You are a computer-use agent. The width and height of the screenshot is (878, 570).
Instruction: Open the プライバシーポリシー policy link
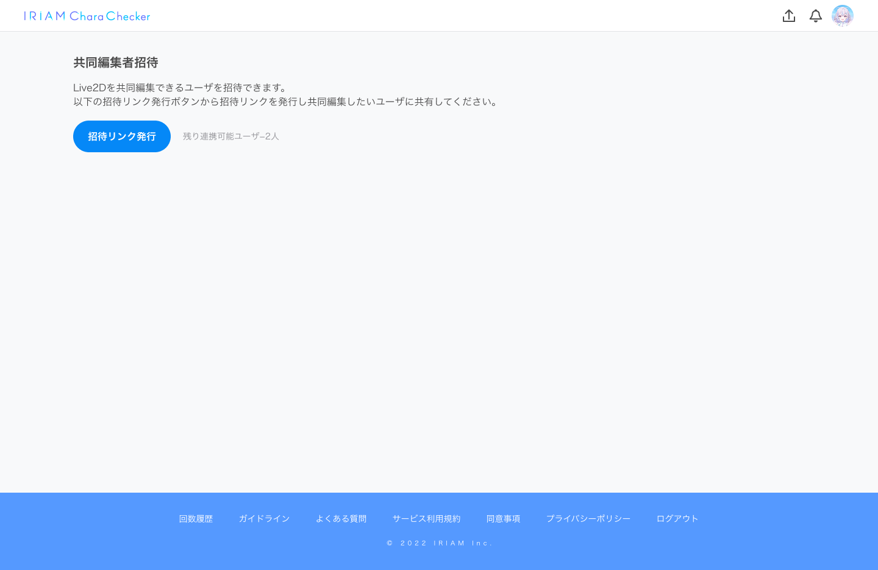click(x=588, y=518)
